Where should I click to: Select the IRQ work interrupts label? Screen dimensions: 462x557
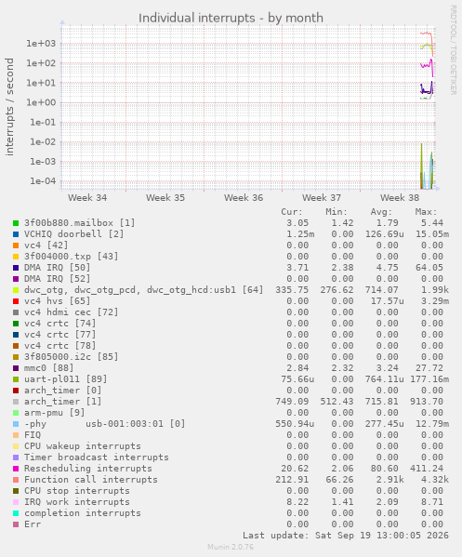(x=77, y=501)
